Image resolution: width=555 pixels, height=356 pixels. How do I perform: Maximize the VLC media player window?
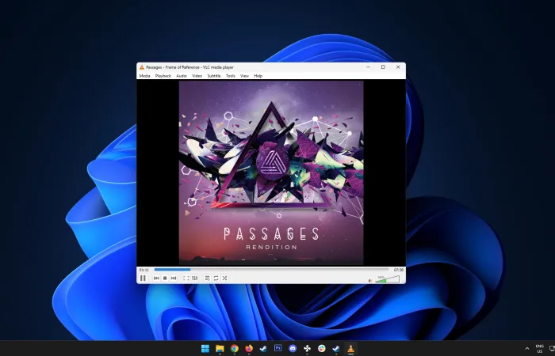click(383, 67)
